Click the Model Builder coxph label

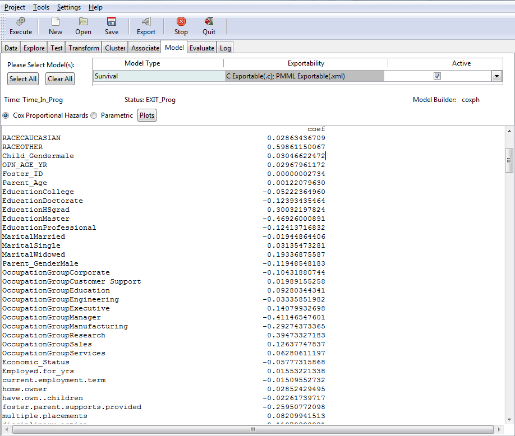[446, 100]
